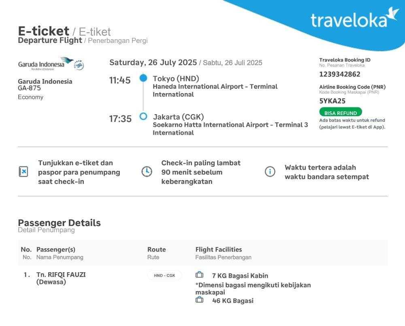Image resolution: width=405 pixels, height=326 pixels.
Task: Select the airline PNR code 5YKA25
Action: coord(332,101)
